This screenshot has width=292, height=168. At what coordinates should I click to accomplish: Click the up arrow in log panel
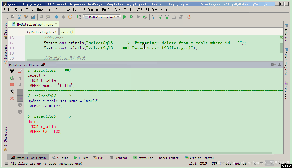20,78
